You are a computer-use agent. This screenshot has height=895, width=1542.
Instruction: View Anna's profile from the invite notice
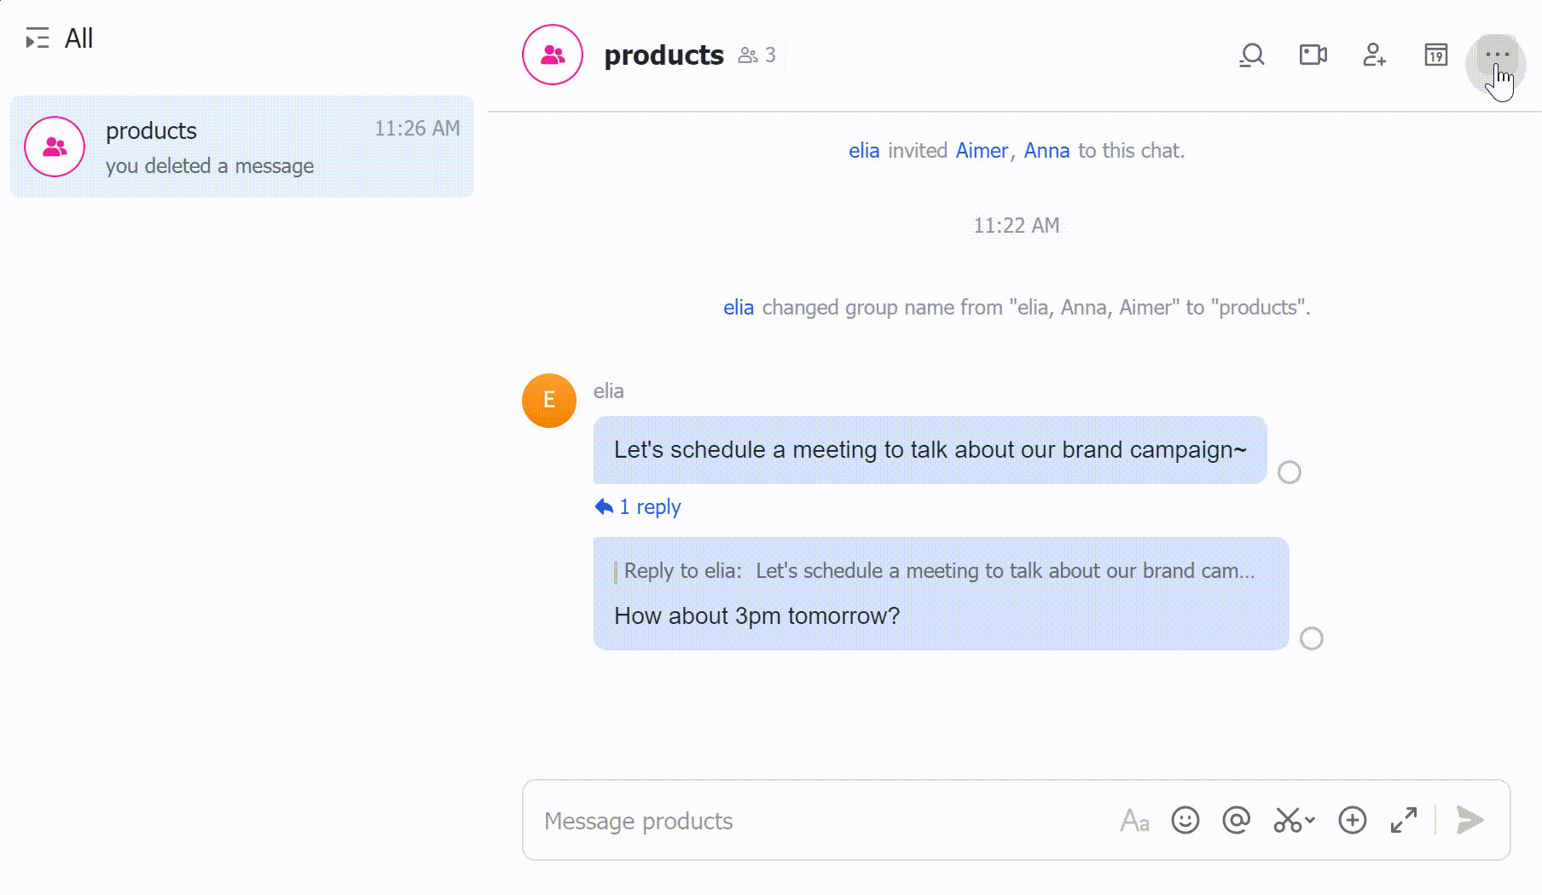tap(1046, 150)
